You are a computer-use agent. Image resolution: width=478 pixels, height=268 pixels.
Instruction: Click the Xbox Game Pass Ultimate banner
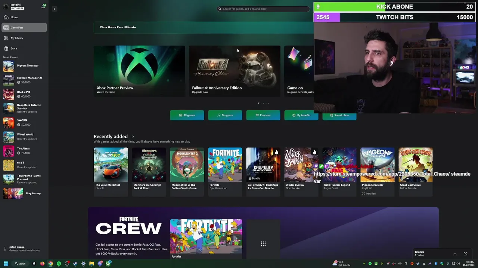click(x=204, y=27)
